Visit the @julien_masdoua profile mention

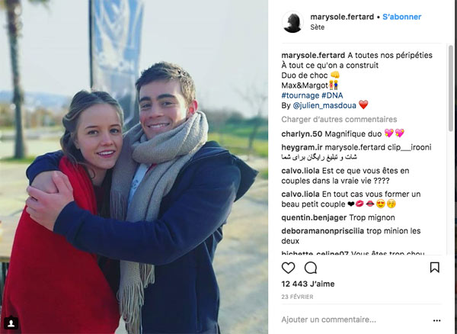(x=324, y=105)
